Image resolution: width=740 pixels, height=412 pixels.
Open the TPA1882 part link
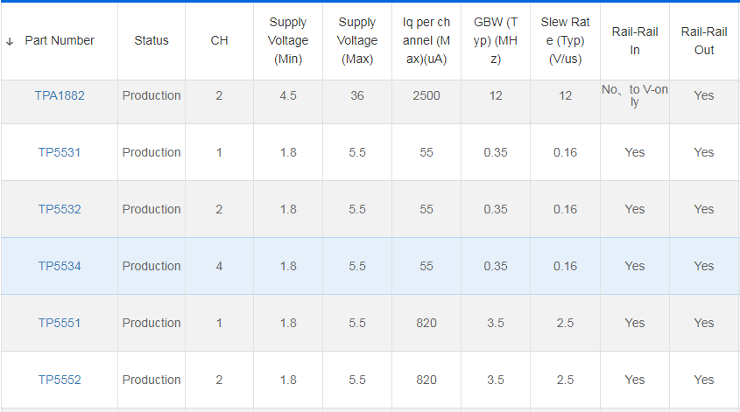60,95
